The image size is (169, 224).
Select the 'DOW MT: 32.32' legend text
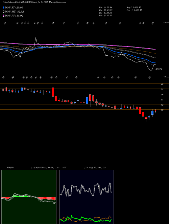(14, 12)
